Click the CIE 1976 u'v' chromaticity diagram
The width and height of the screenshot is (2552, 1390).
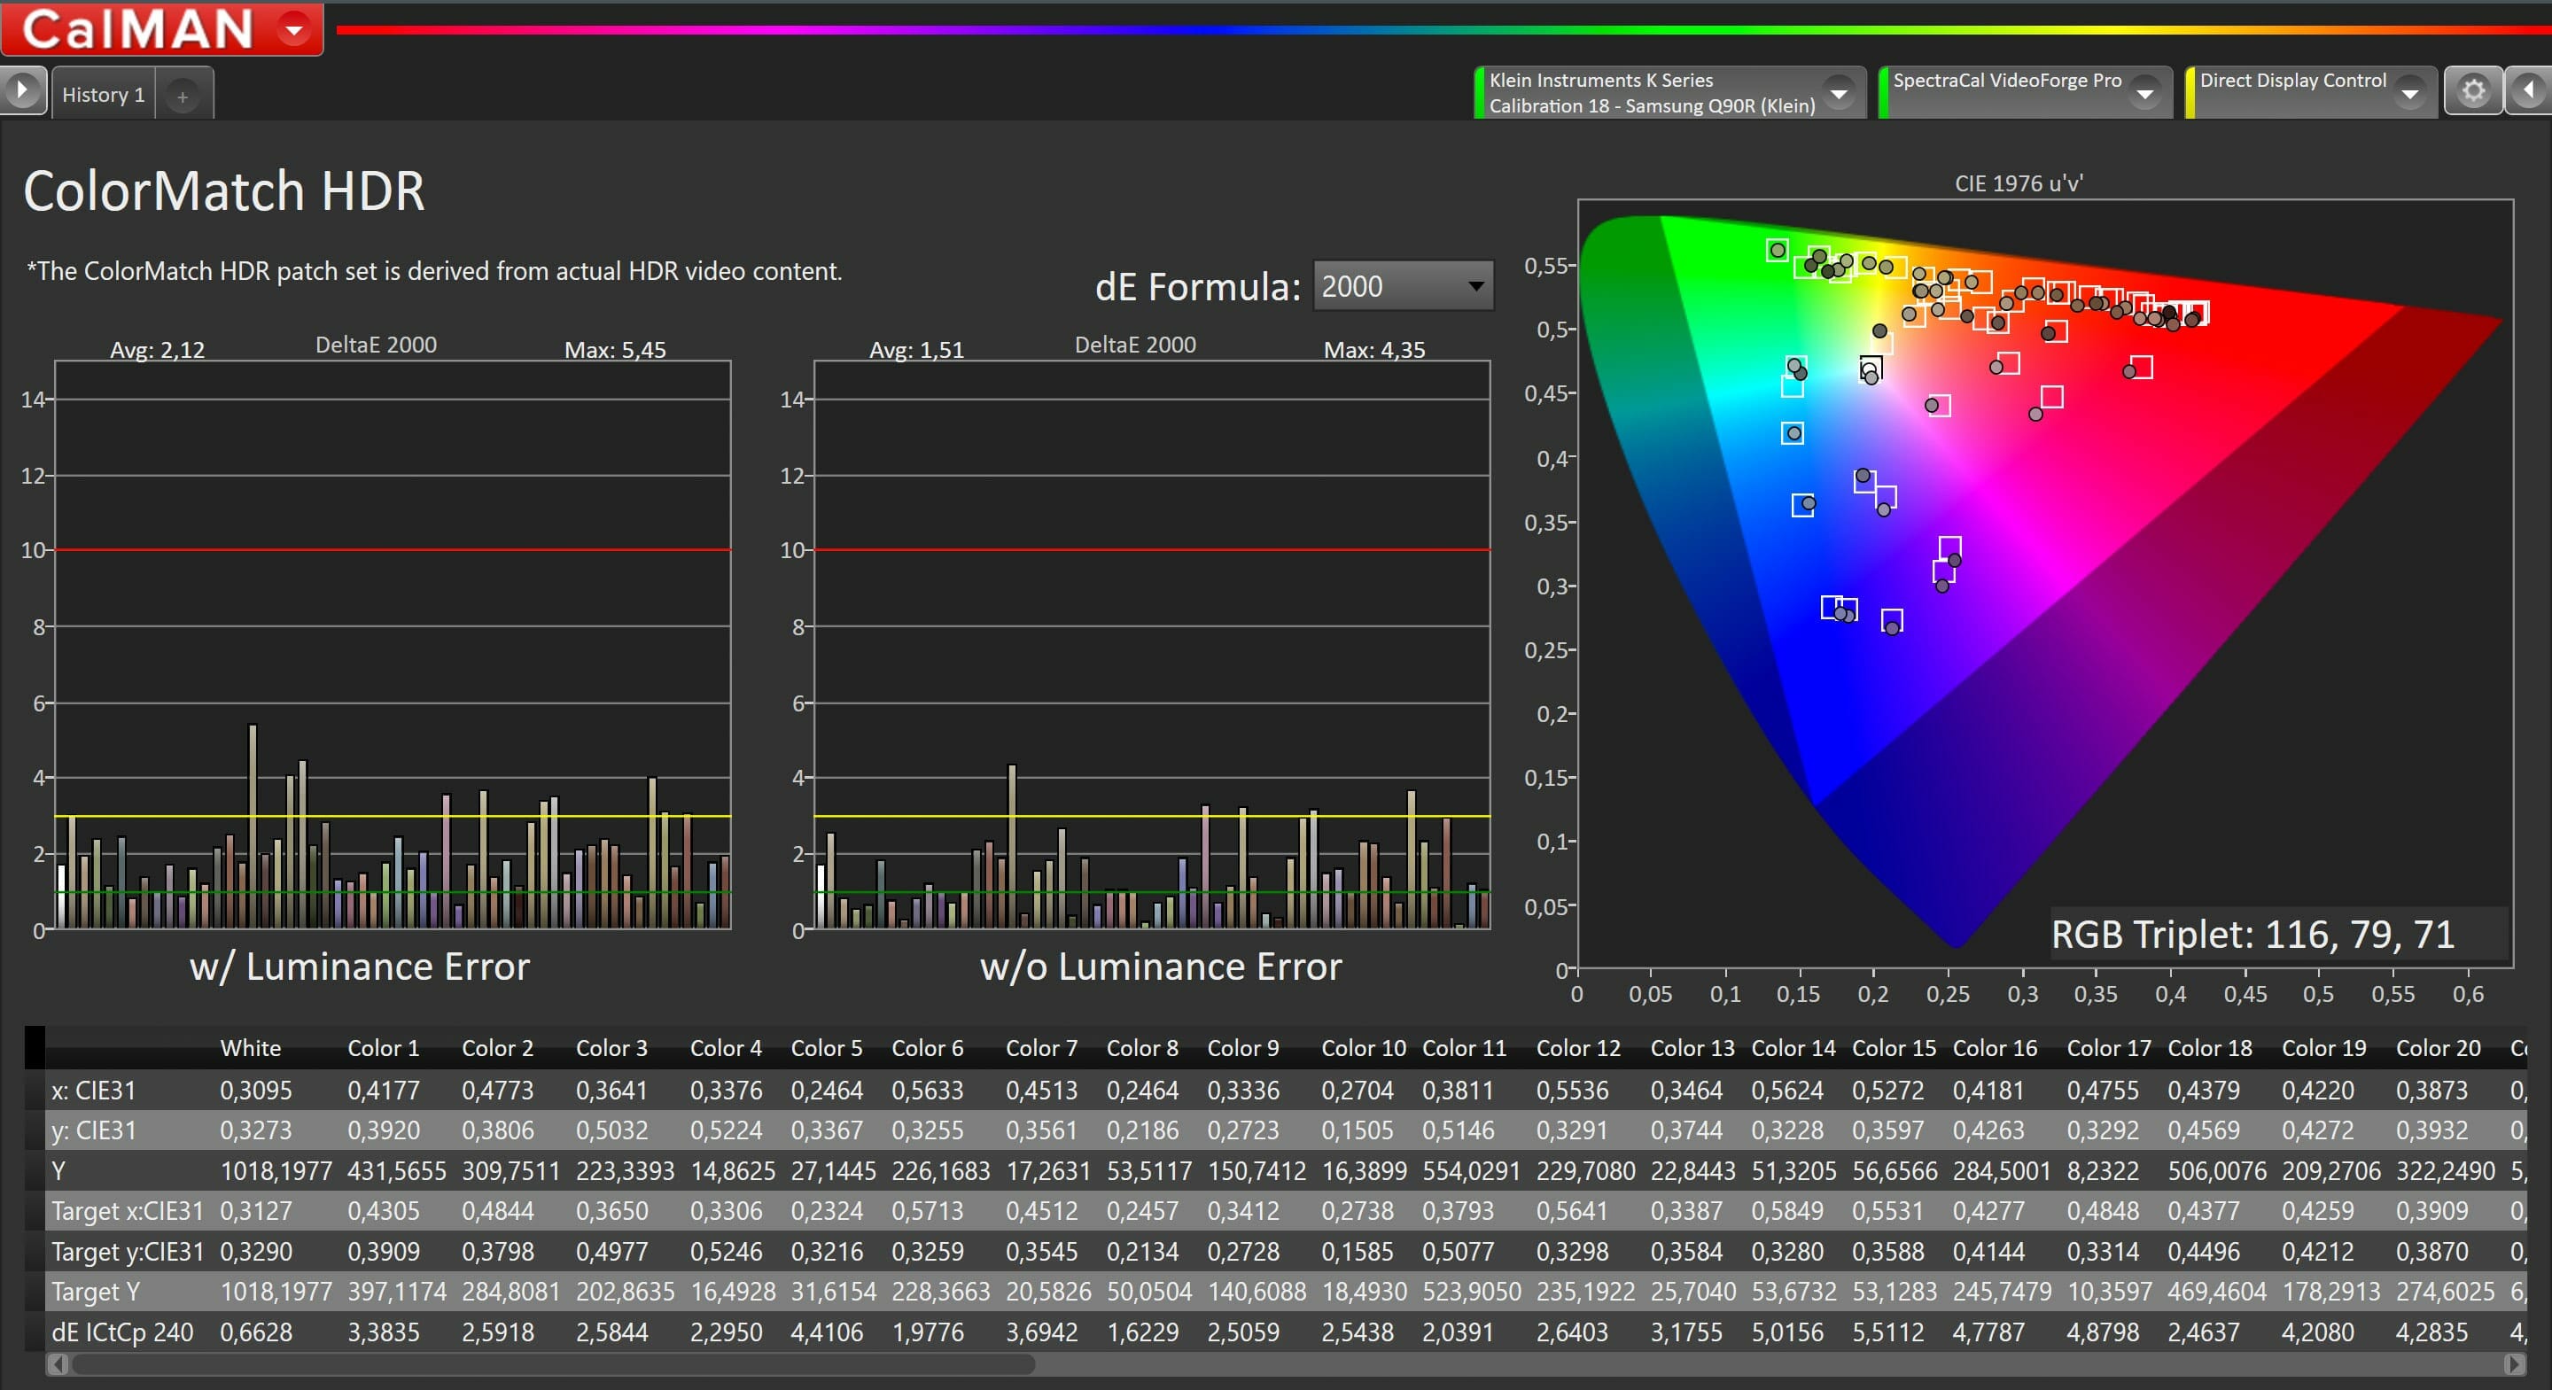pos(2045,583)
